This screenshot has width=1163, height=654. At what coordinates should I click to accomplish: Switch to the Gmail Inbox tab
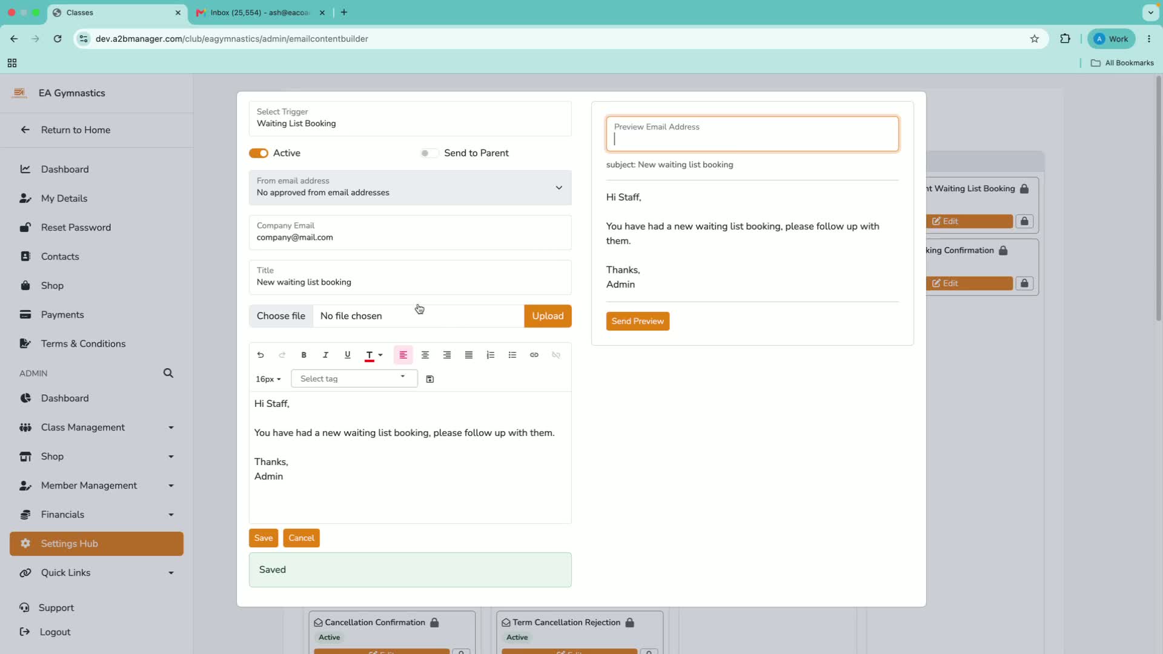click(260, 13)
